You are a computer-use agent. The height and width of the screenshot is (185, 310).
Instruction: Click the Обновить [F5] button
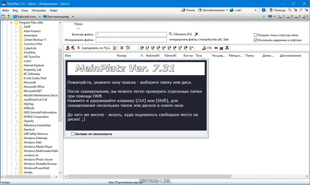tap(180, 34)
